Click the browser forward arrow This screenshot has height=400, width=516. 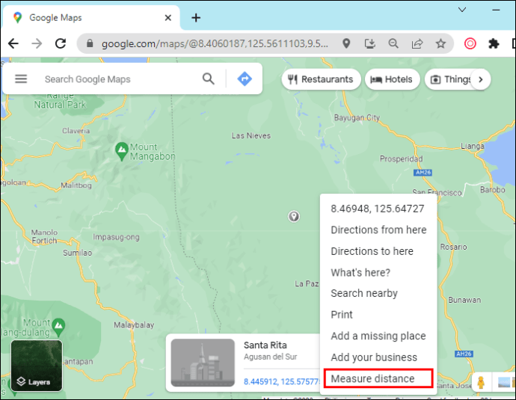click(37, 43)
